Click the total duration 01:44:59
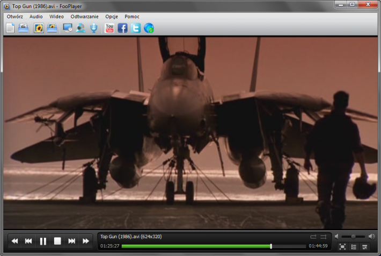 pos(318,246)
